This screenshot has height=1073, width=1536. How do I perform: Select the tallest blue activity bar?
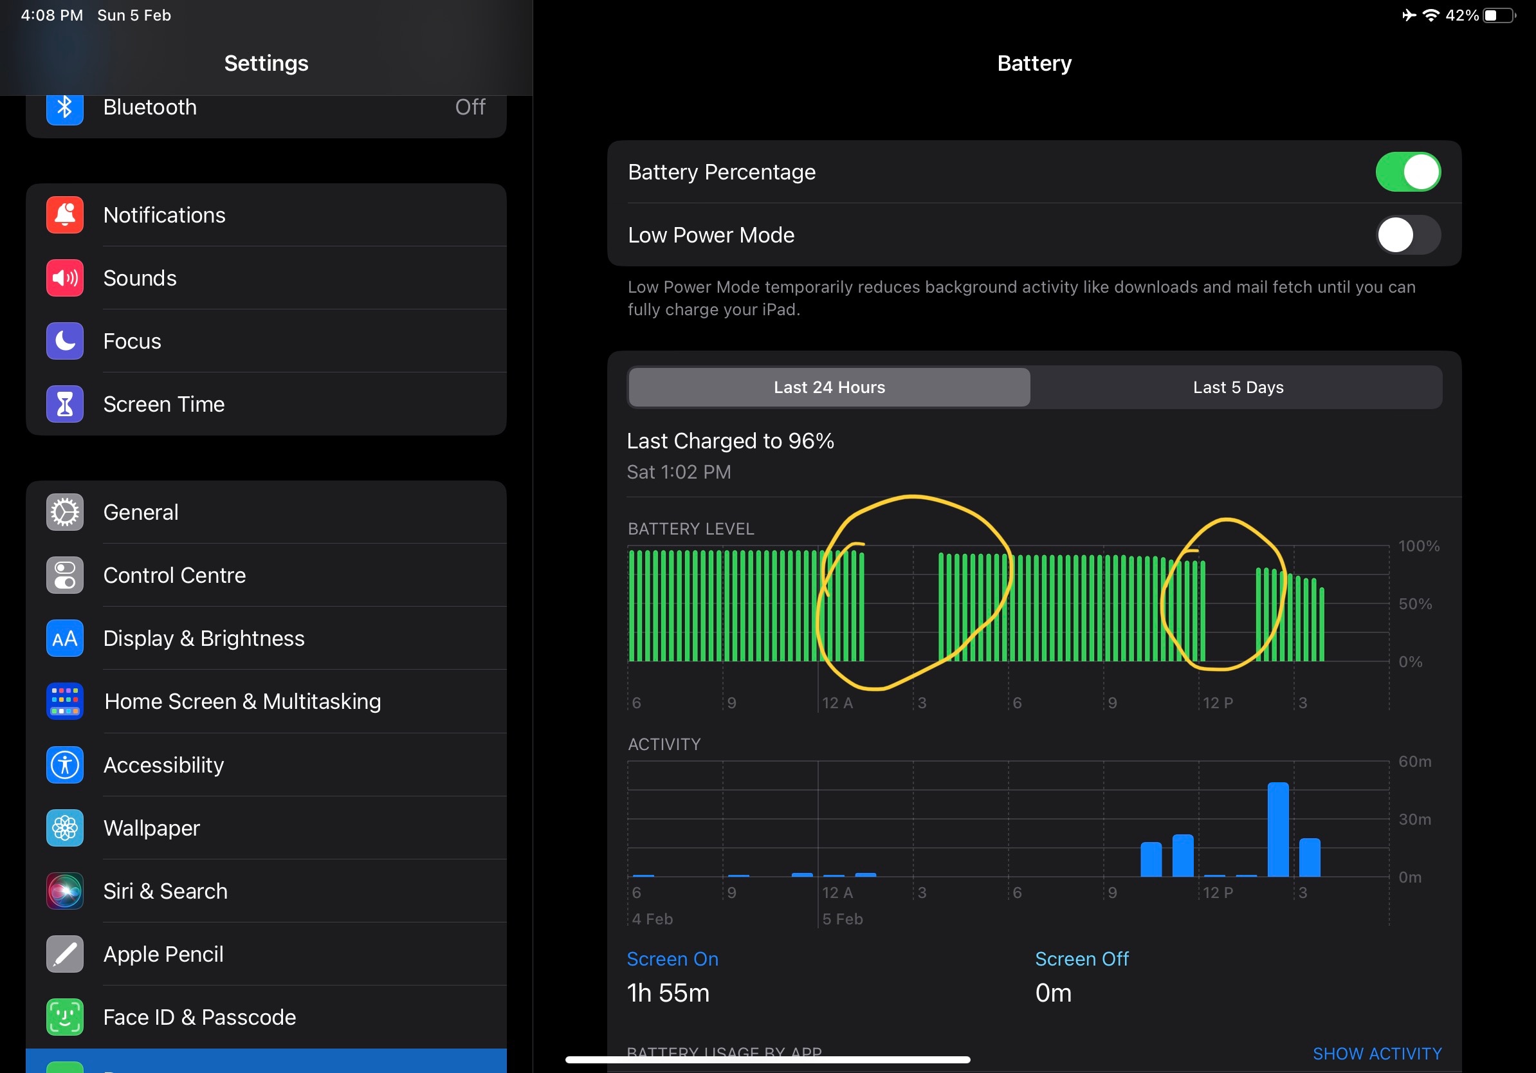(1278, 829)
